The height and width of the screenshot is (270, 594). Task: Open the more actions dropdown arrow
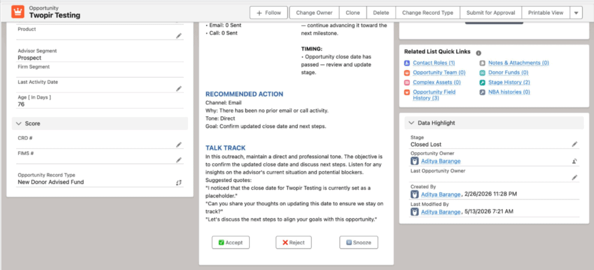(576, 12)
